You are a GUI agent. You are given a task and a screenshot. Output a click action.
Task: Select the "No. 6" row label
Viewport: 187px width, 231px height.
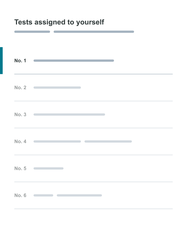point(20,195)
